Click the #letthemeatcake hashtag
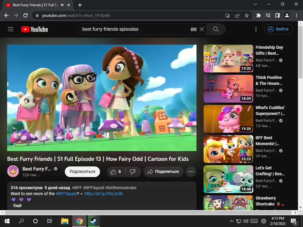Screen dimensions: 303x227 (x=121, y=188)
